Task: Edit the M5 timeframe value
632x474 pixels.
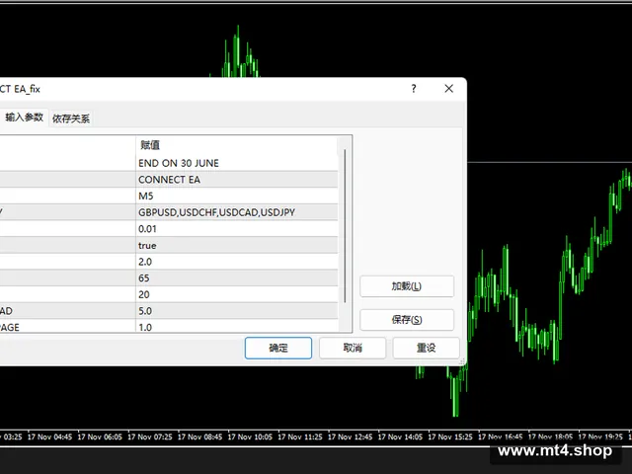Action: point(237,196)
